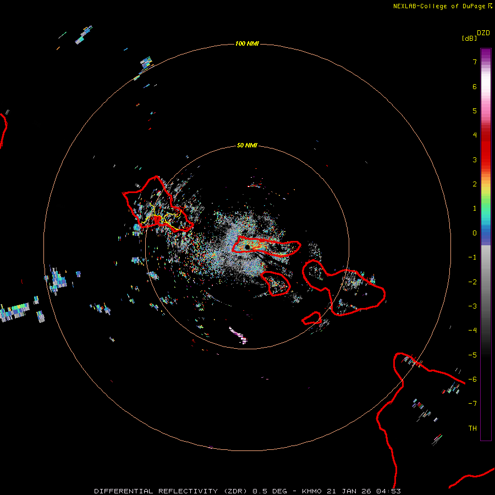Click the -3 value on the color scale
The width and height of the screenshot is (495, 495).
(x=472, y=306)
